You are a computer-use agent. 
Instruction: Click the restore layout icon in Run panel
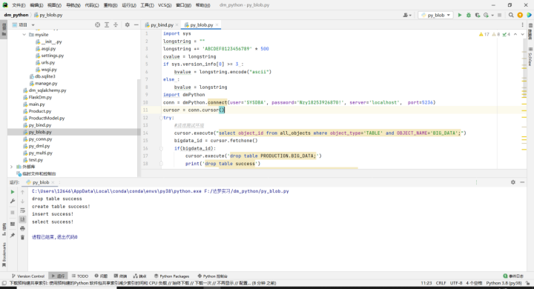click(x=13, y=224)
